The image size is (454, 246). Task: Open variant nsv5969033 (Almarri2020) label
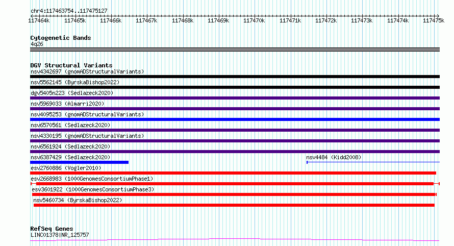(67, 104)
